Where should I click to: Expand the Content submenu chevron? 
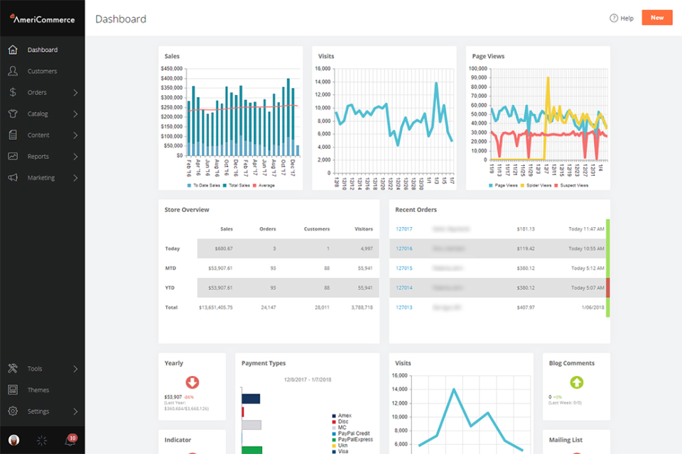pos(75,135)
